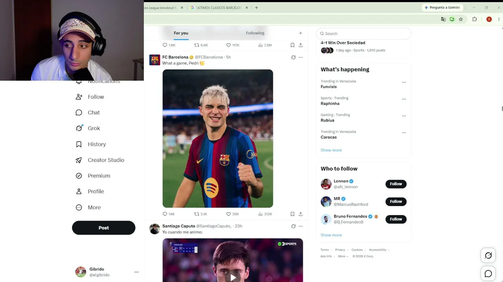
Task: Bookmark this page with the star icon
Action: 461,19
